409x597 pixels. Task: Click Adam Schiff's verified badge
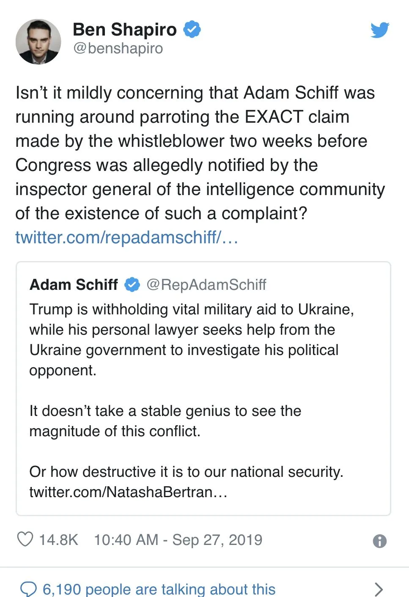tap(132, 285)
